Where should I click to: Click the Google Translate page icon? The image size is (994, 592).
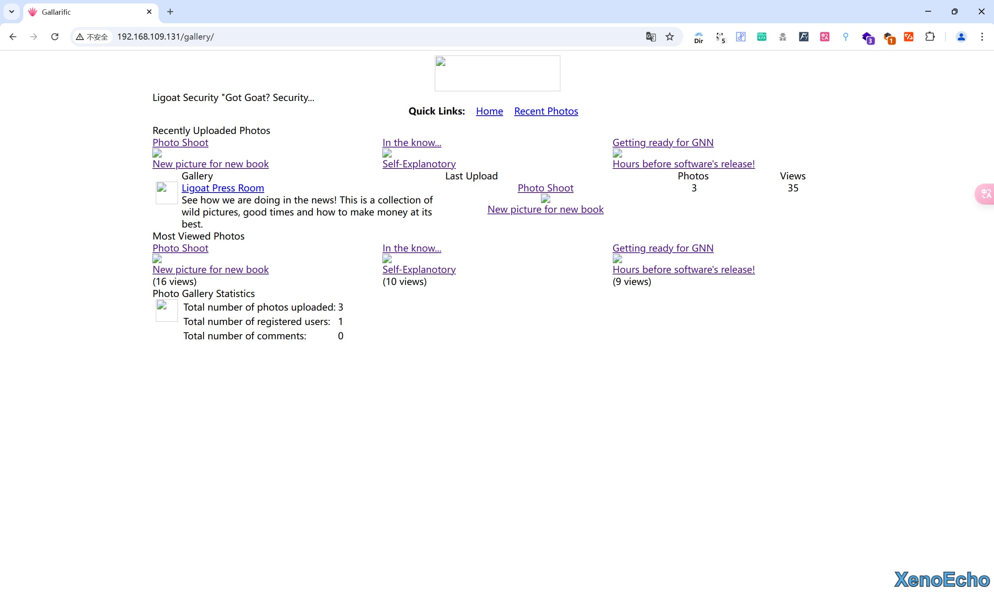[x=651, y=37]
